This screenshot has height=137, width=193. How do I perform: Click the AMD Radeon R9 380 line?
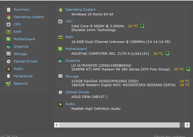pos(121,69)
